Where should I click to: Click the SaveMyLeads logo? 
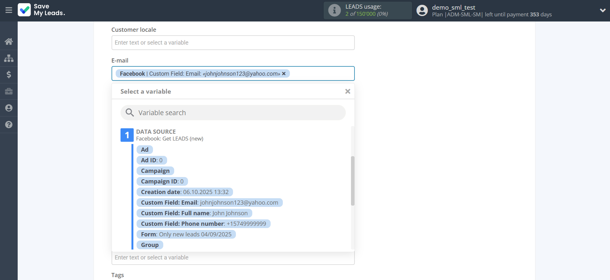[41, 10]
